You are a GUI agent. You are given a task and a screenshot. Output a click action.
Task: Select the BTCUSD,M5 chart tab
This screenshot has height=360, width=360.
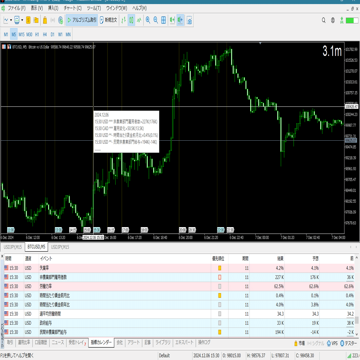point(36,247)
